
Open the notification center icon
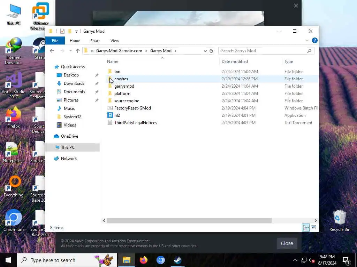coord(346,260)
